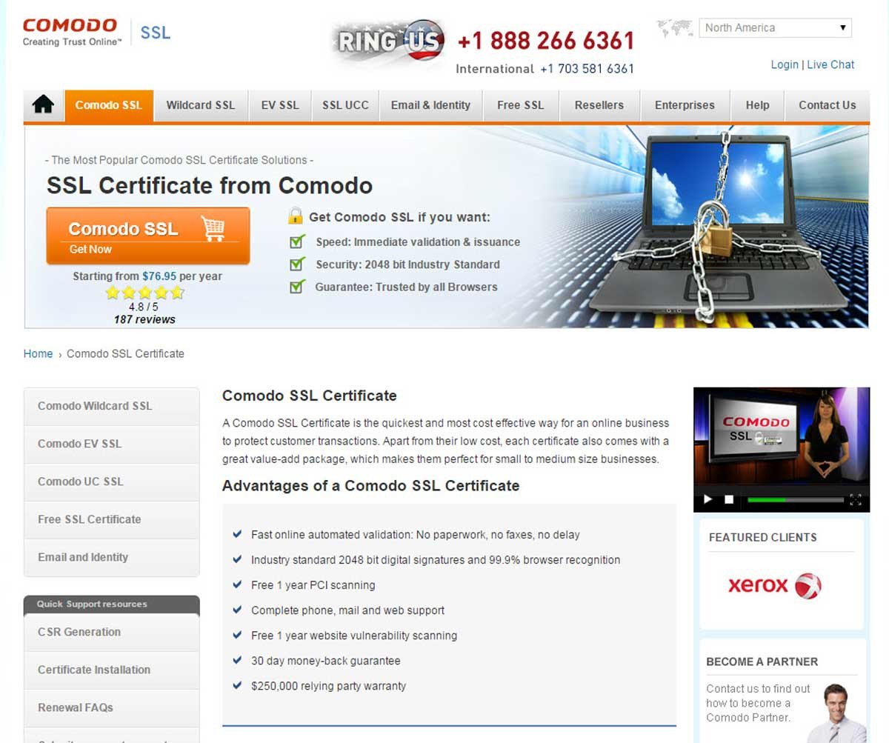Open the Comodo SSL nav tab
This screenshot has width=889, height=743.
tap(109, 105)
